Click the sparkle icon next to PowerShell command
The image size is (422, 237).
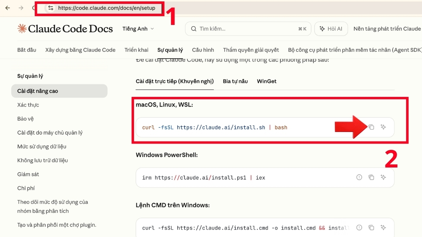point(383,177)
